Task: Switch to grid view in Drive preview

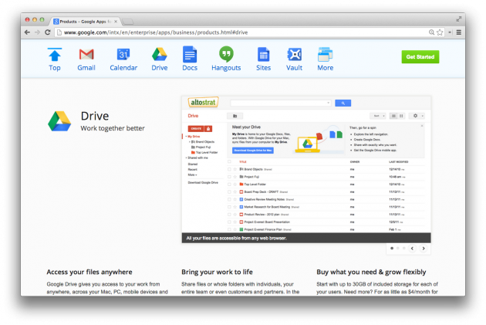Action: pyautogui.click(x=401, y=116)
